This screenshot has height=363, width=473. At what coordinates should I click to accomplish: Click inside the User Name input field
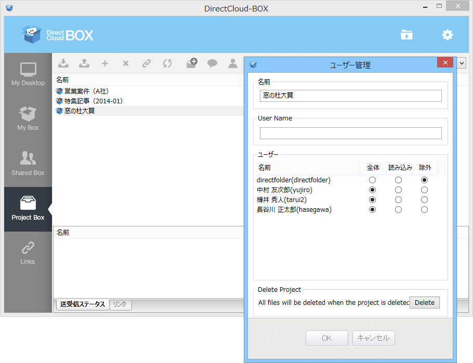click(350, 133)
